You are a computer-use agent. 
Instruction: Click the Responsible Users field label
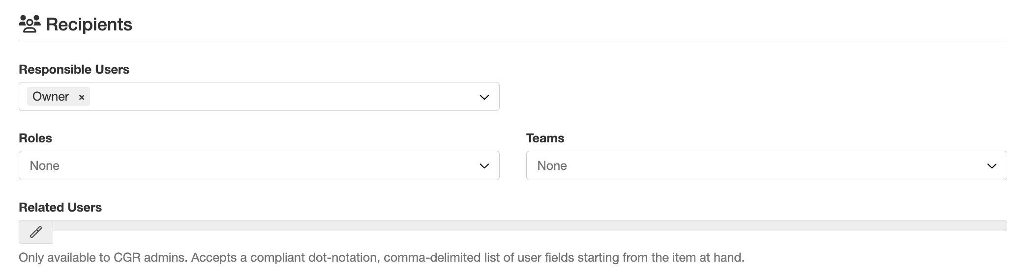74,70
